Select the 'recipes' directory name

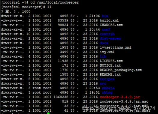pos(107,79)
